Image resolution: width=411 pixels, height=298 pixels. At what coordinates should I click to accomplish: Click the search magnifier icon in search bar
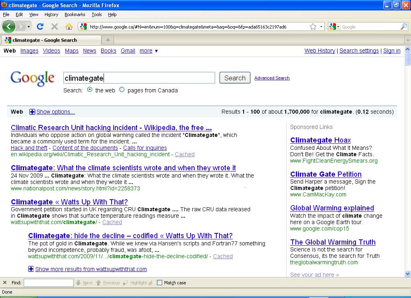(x=403, y=27)
